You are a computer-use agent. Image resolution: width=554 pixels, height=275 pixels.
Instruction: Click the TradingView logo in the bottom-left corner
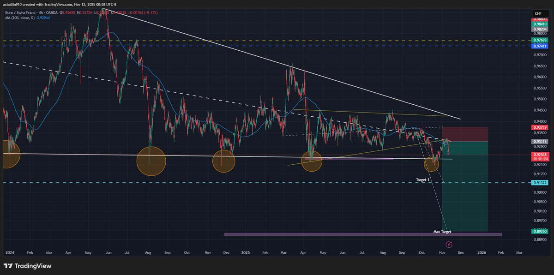point(29,266)
